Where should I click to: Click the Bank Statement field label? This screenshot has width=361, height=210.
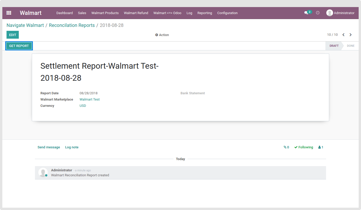coord(193,93)
